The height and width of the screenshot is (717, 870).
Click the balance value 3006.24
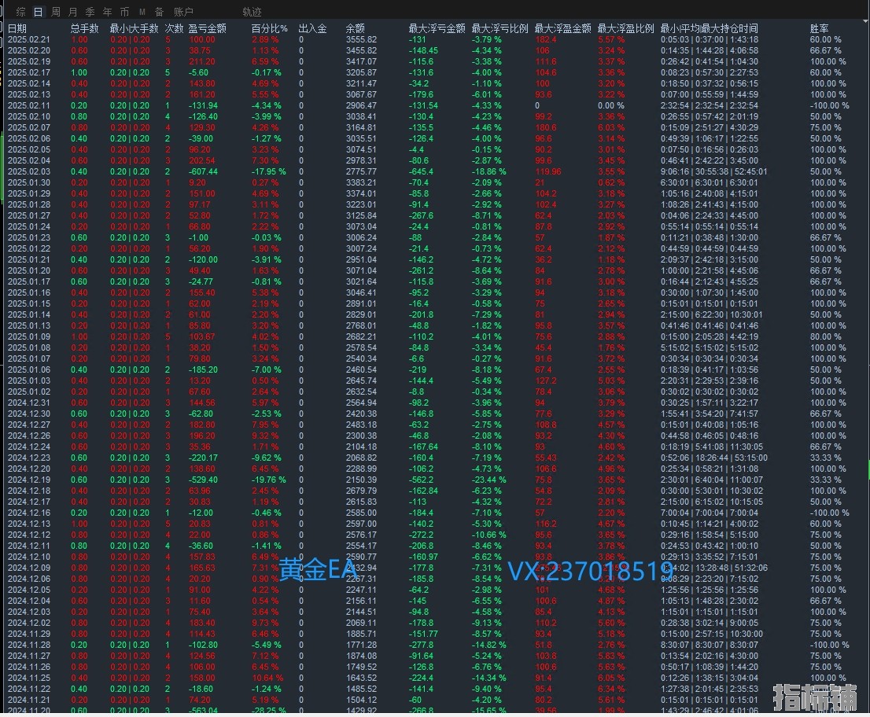coord(361,237)
